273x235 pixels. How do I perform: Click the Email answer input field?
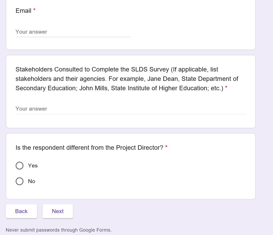point(73,32)
